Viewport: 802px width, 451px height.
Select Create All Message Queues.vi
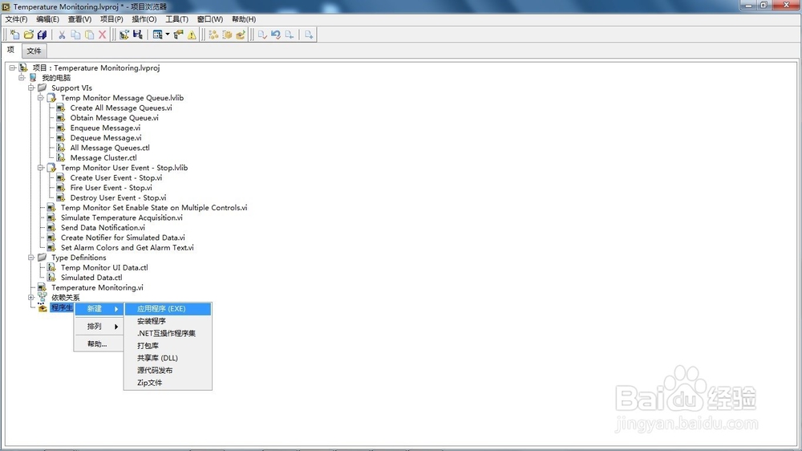pyautogui.click(x=121, y=108)
